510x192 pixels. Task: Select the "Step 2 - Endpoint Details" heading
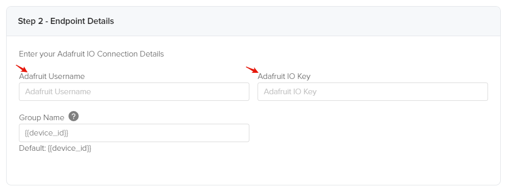[66, 21]
